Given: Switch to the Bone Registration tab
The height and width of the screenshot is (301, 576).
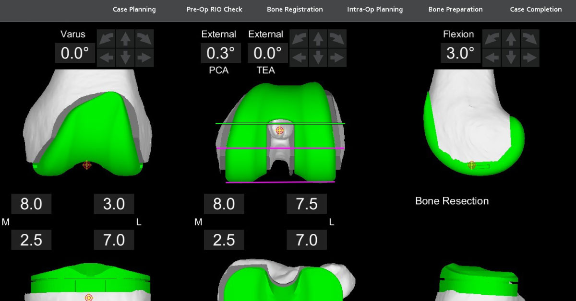Looking at the screenshot, I should pos(295,10).
